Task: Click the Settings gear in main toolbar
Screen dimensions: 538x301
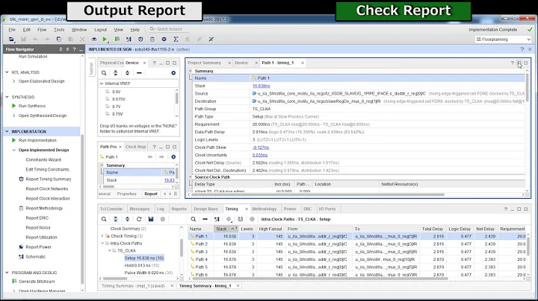Action: tap(164, 39)
